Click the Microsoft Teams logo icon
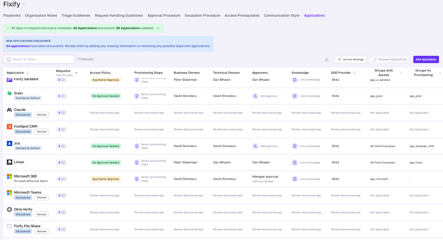 [x=9, y=192]
